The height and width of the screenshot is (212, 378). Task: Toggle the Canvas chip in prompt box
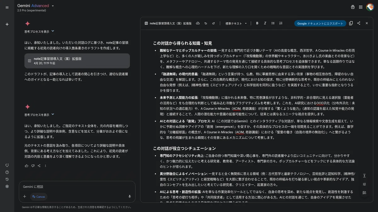pyautogui.click(x=39, y=197)
